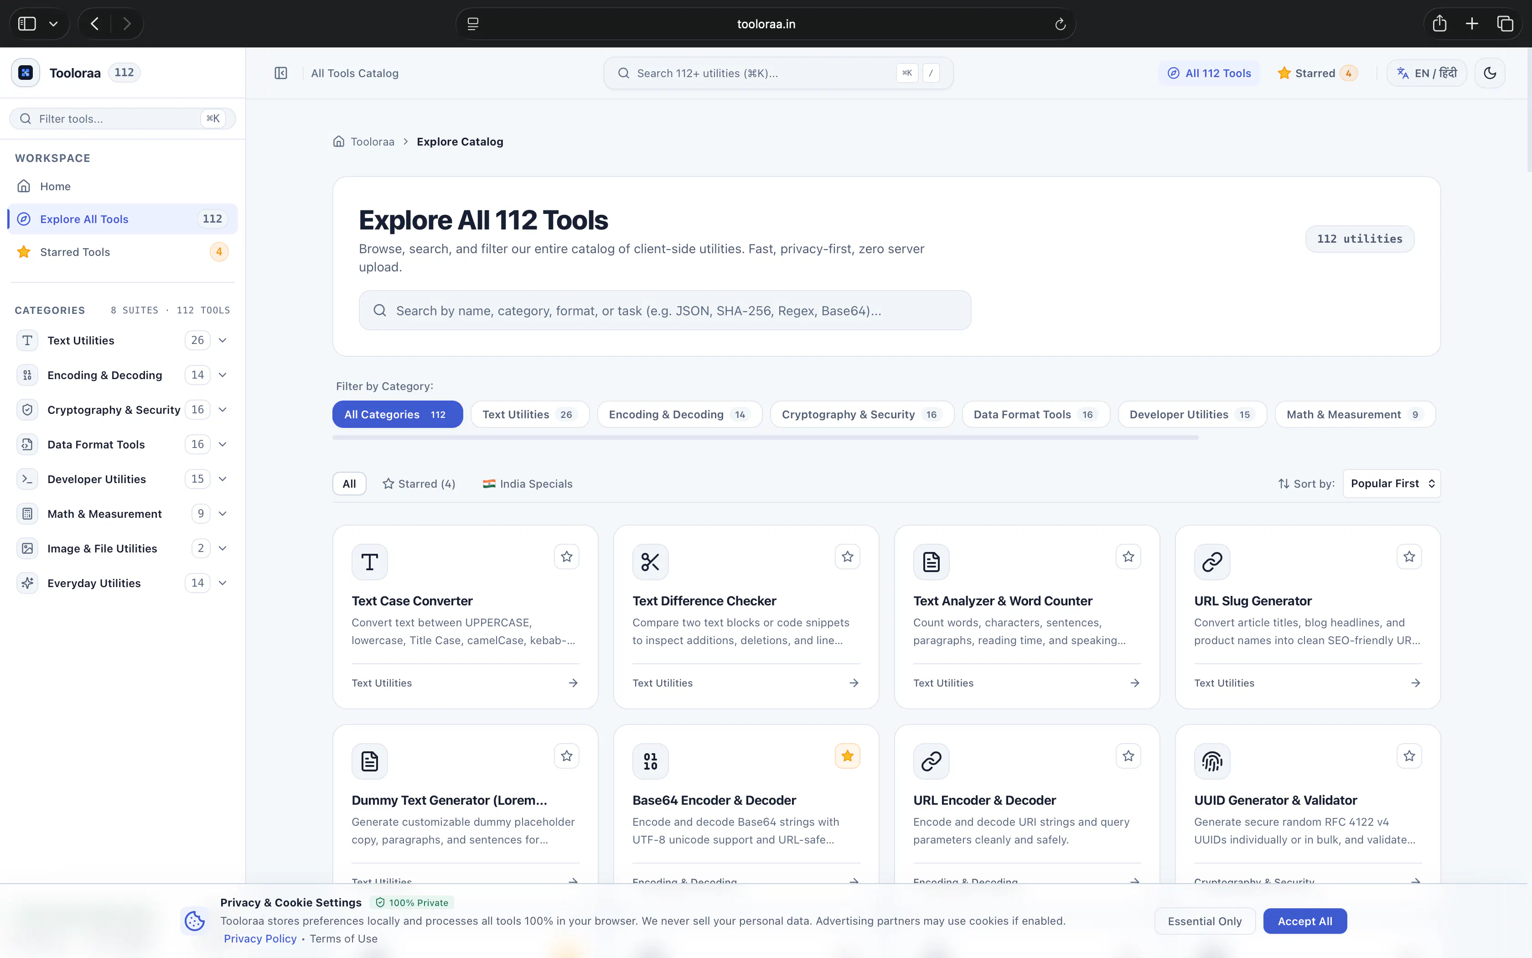Click the scissors icon on Text Difference Checker

coord(650,562)
